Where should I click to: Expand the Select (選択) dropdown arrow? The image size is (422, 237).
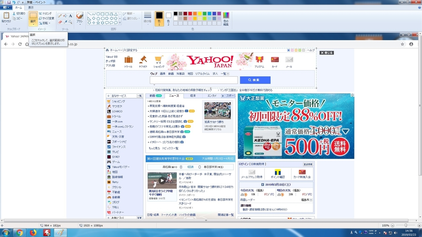coord(33,24)
